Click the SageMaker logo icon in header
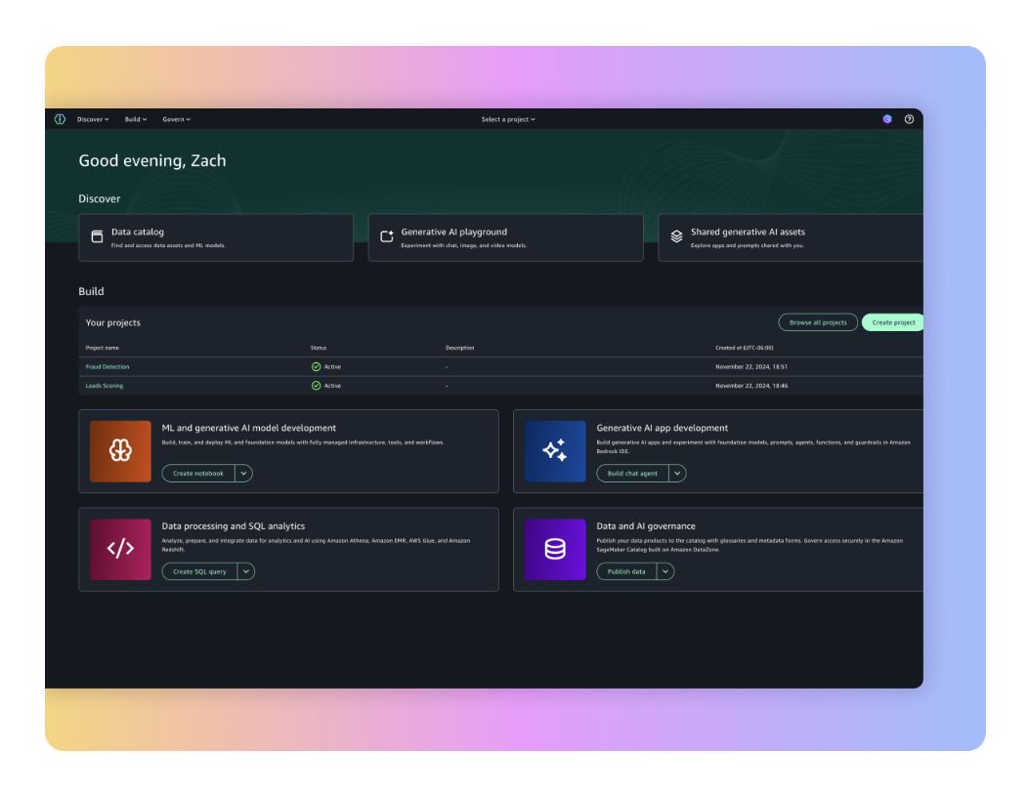 (x=60, y=119)
